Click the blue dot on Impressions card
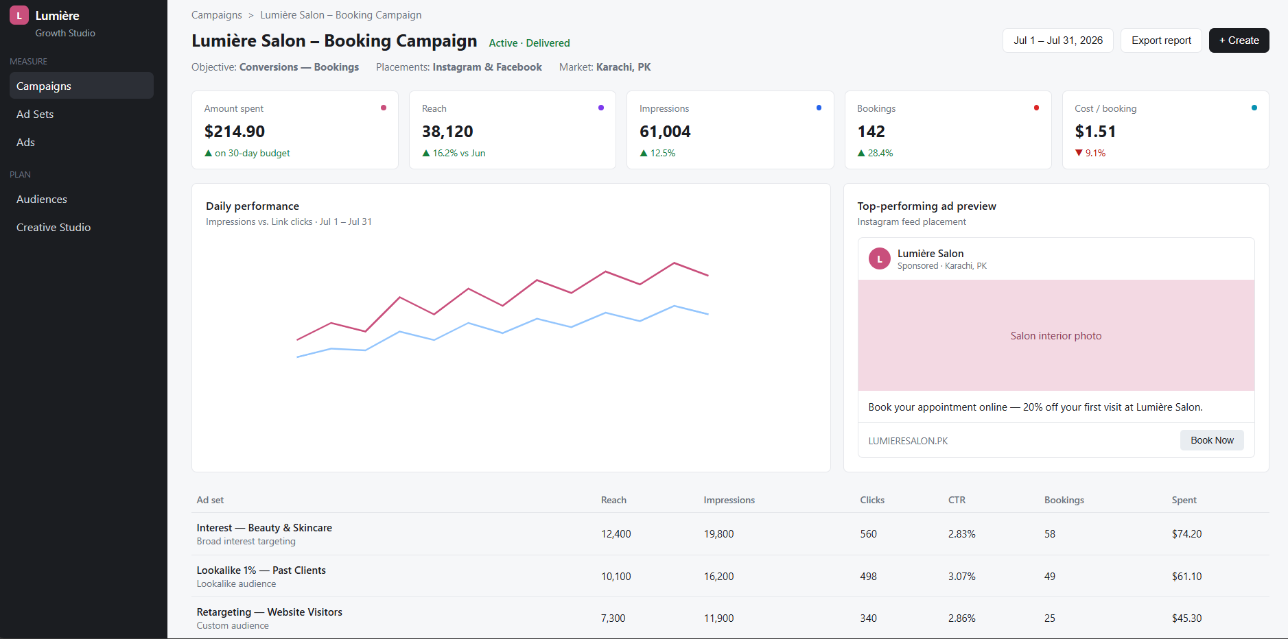This screenshot has height=639, width=1288. point(819,108)
